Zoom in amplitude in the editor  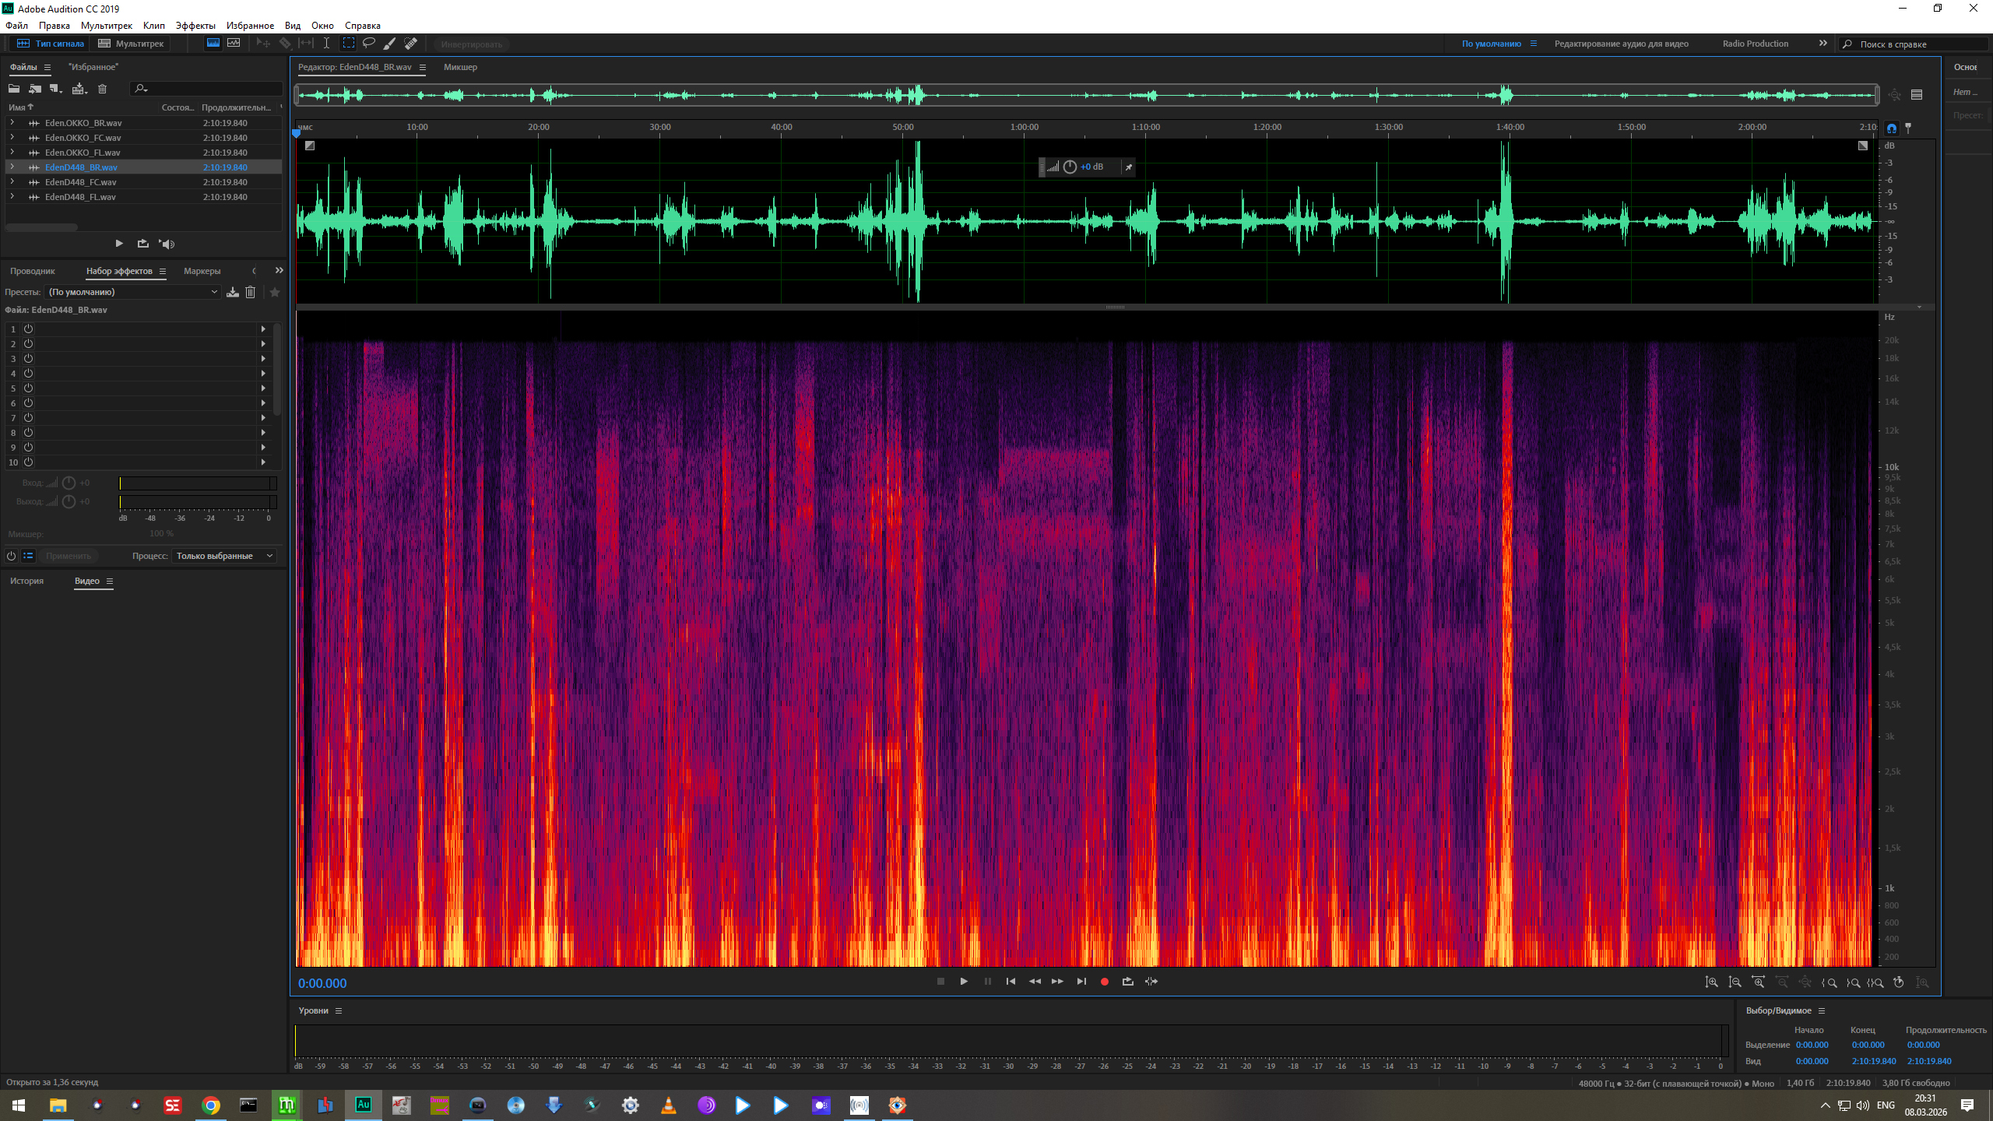(1711, 982)
